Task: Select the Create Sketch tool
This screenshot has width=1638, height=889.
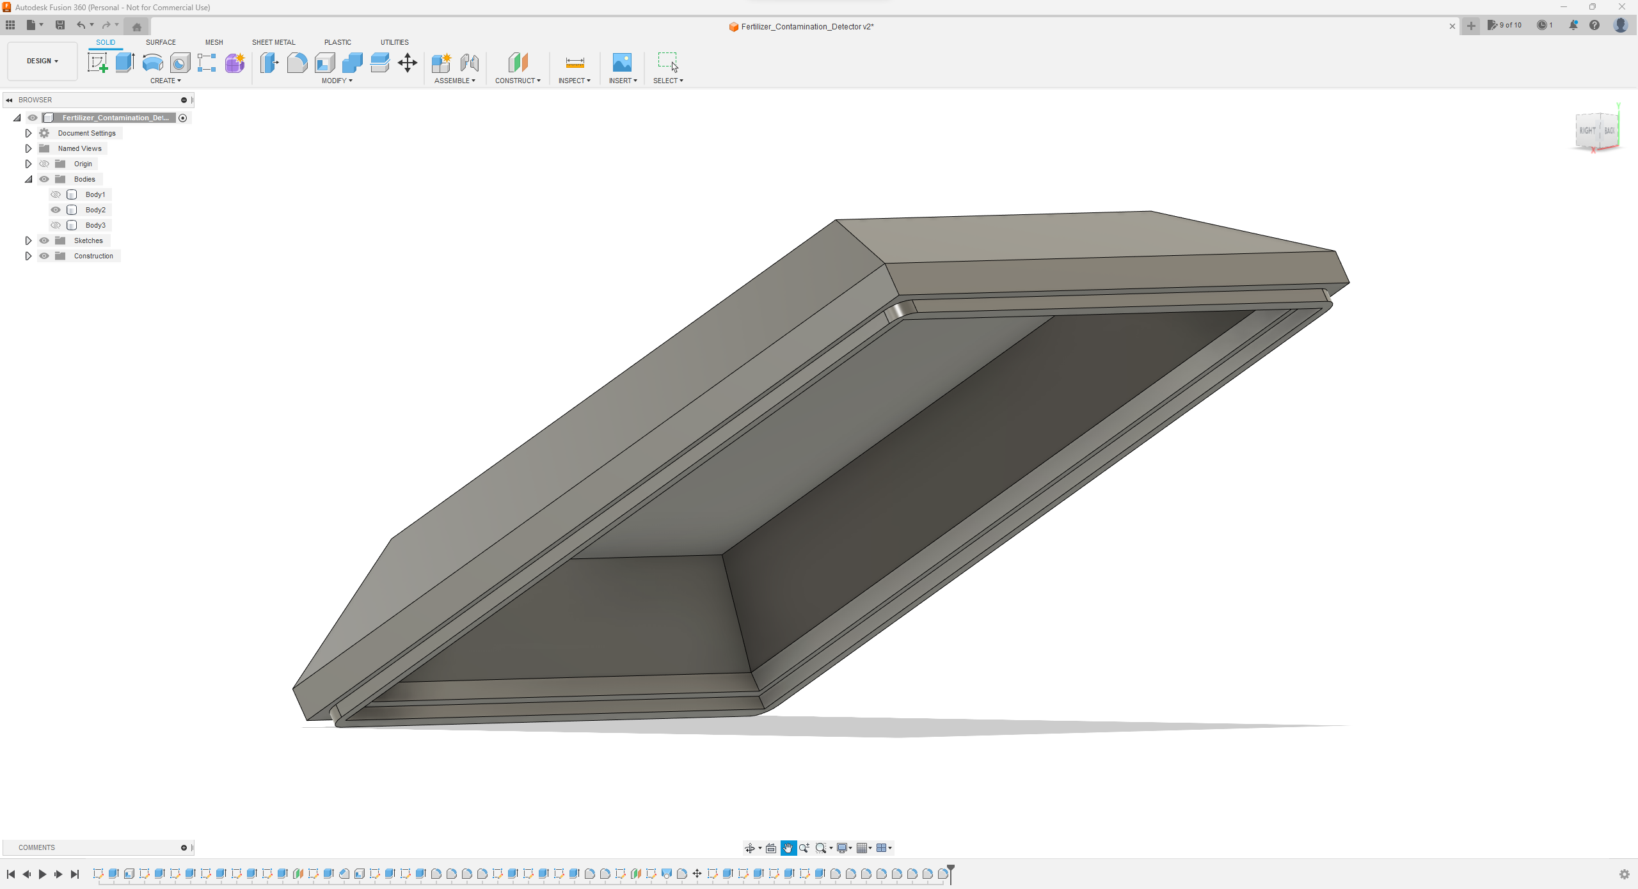Action: click(97, 62)
